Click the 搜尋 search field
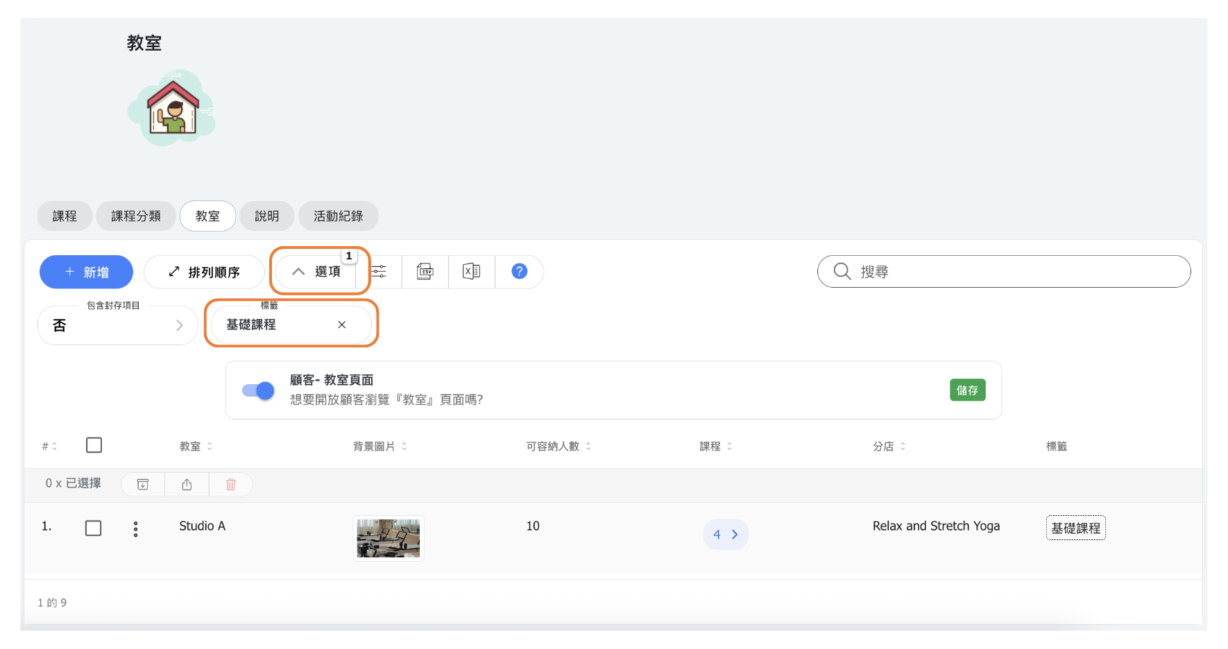Viewport: 1228px width, 649px height. point(1013,272)
